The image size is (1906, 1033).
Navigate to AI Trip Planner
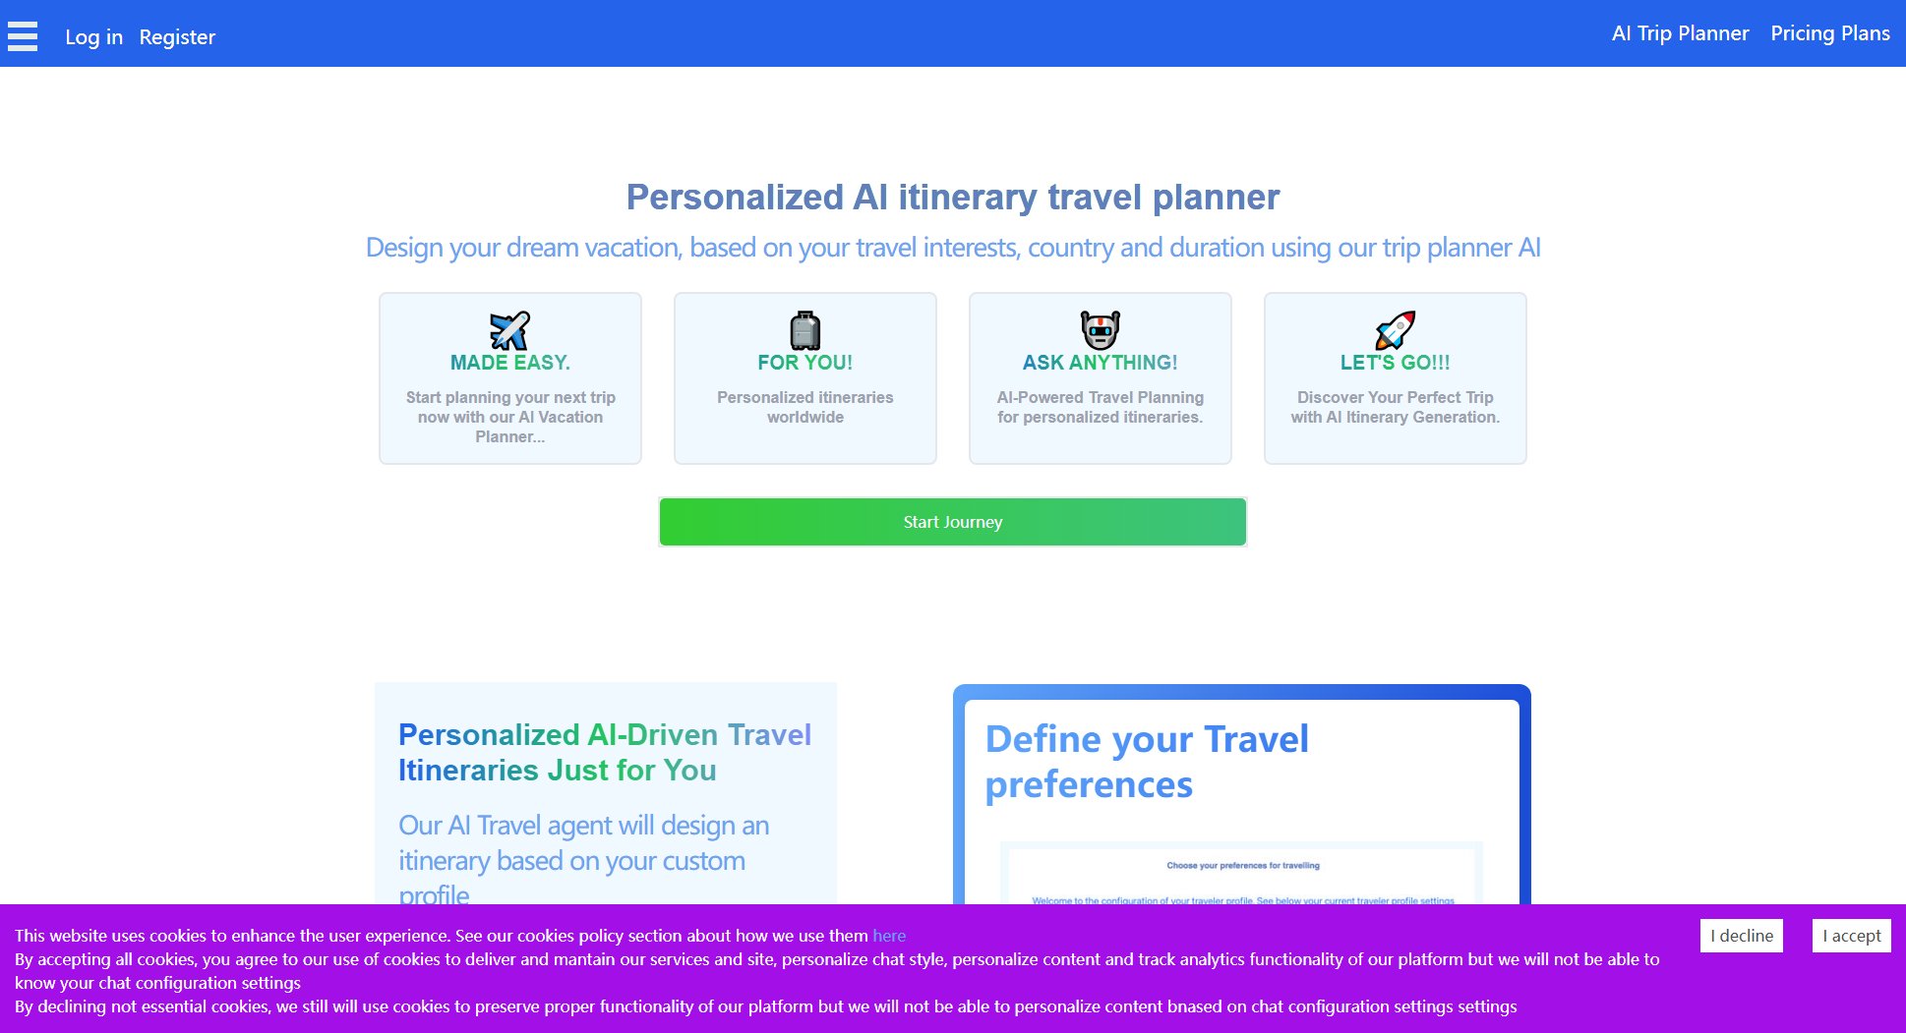point(1680,32)
